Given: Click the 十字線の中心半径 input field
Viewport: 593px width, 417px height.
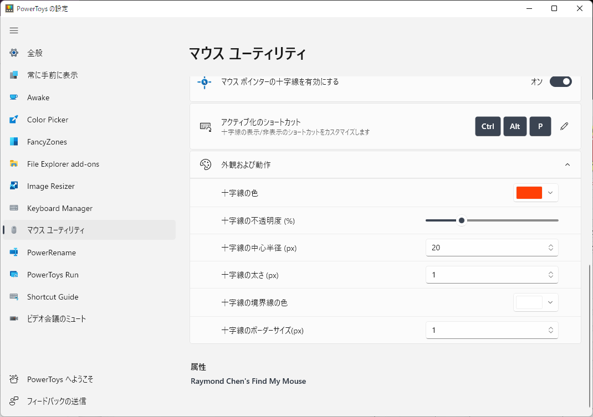Looking at the screenshot, I should (482, 248).
